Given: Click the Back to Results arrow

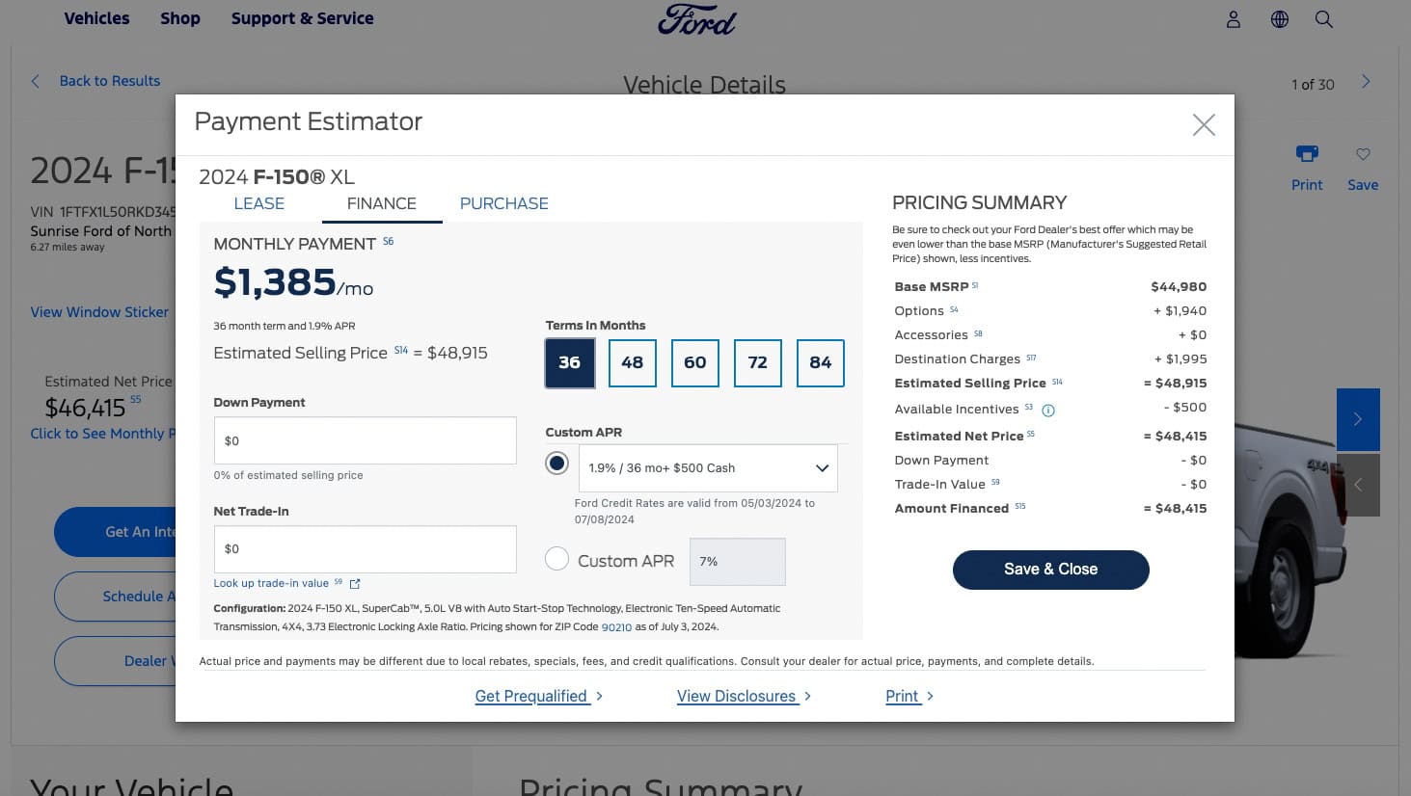Looking at the screenshot, I should point(36,81).
